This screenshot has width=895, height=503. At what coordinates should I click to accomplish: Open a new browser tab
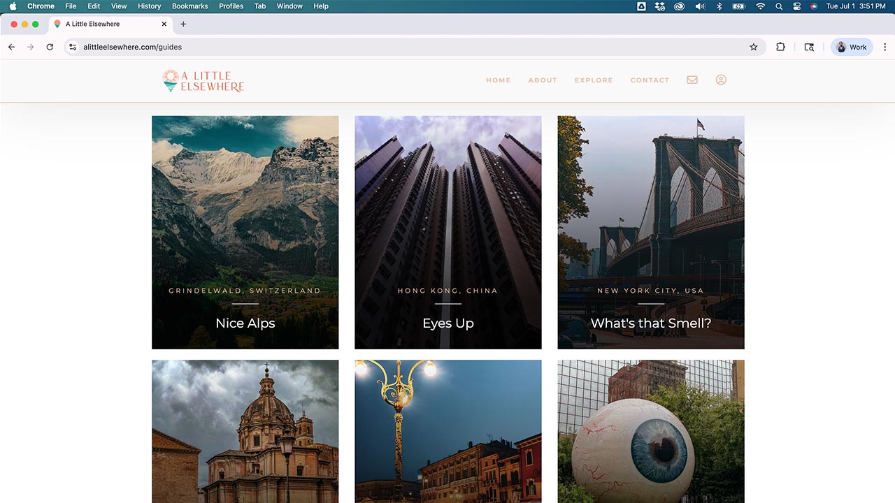(x=183, y=24)
